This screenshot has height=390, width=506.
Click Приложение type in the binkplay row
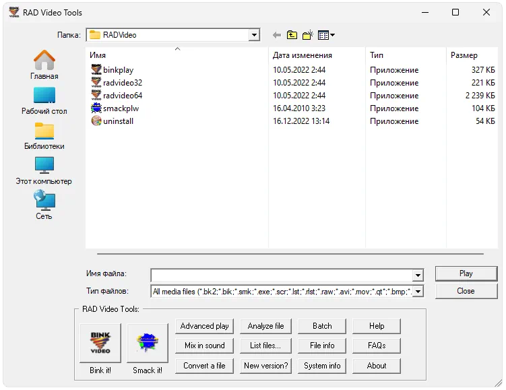[x=394, y=70]
